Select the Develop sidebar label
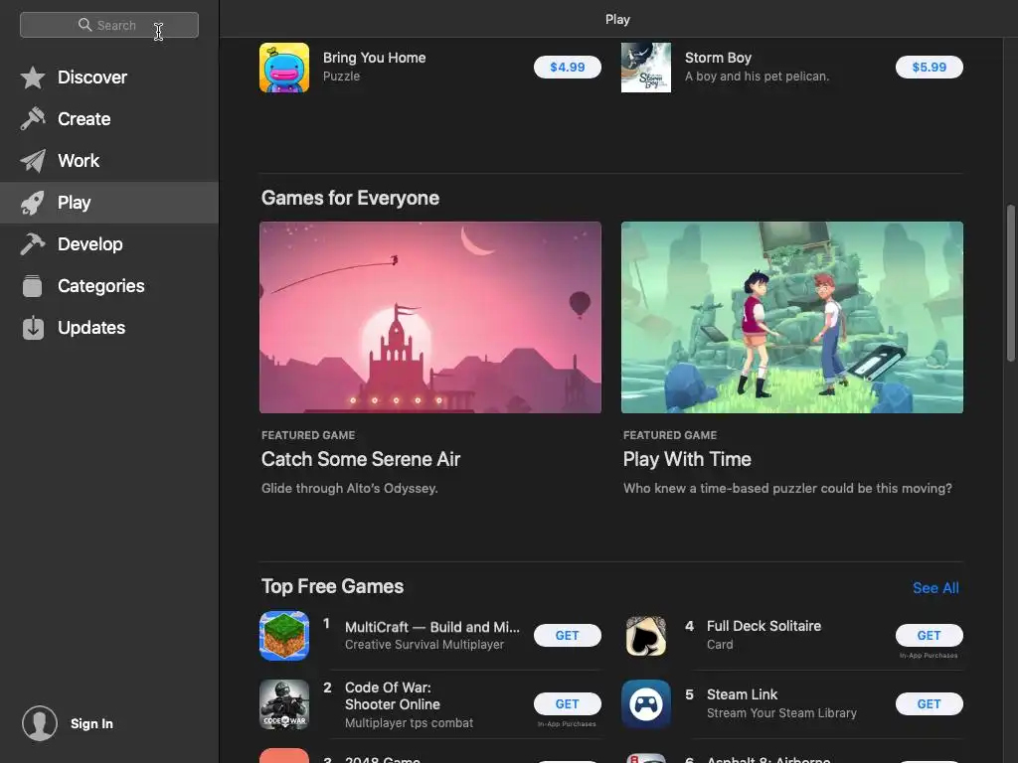This screenshot has width=1018, height=763. [x=90, y=244]
